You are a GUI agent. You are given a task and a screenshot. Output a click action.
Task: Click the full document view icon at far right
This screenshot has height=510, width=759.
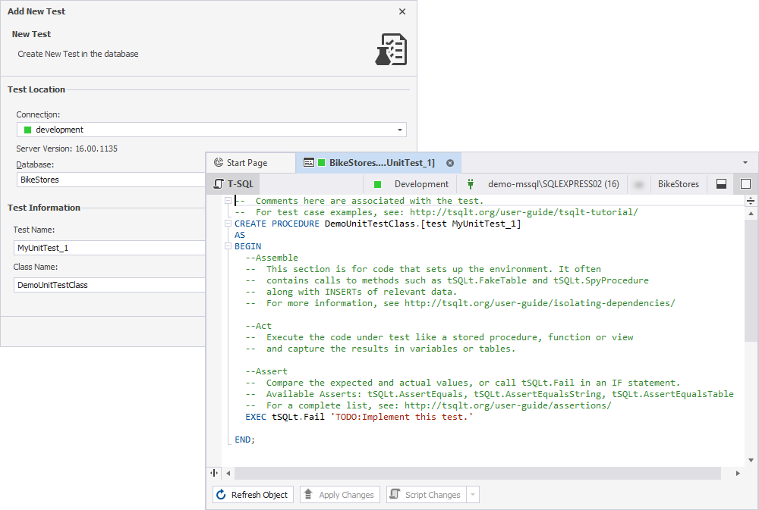coord(745,183)
